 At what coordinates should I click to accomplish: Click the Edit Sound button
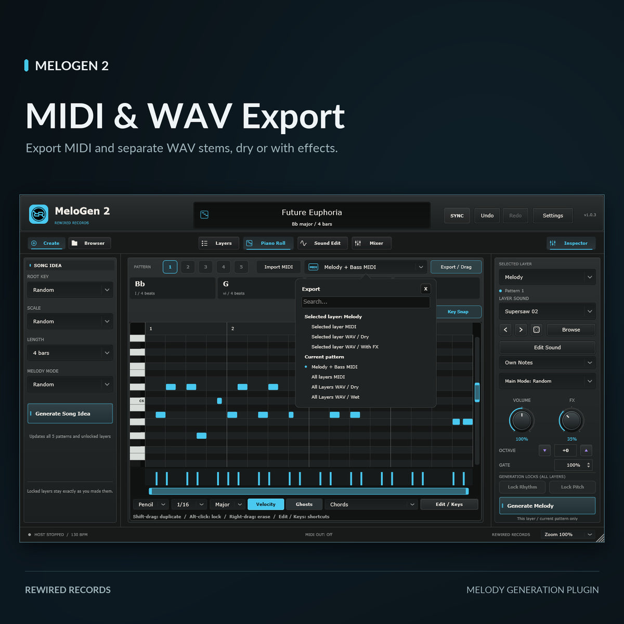(x=547, y=347)
